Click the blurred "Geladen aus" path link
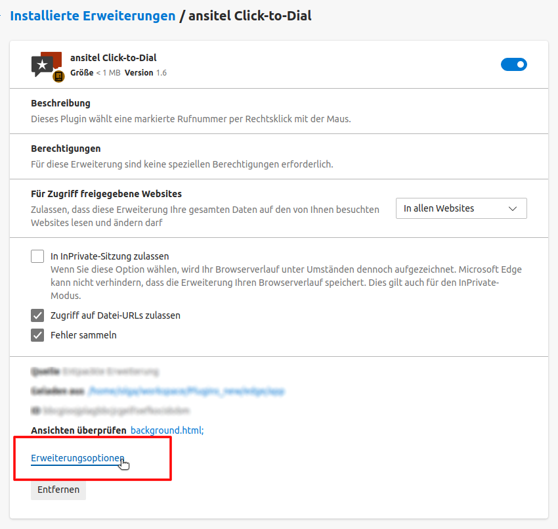The height and width of the screenshot is (529, 558). coord(186,391)
